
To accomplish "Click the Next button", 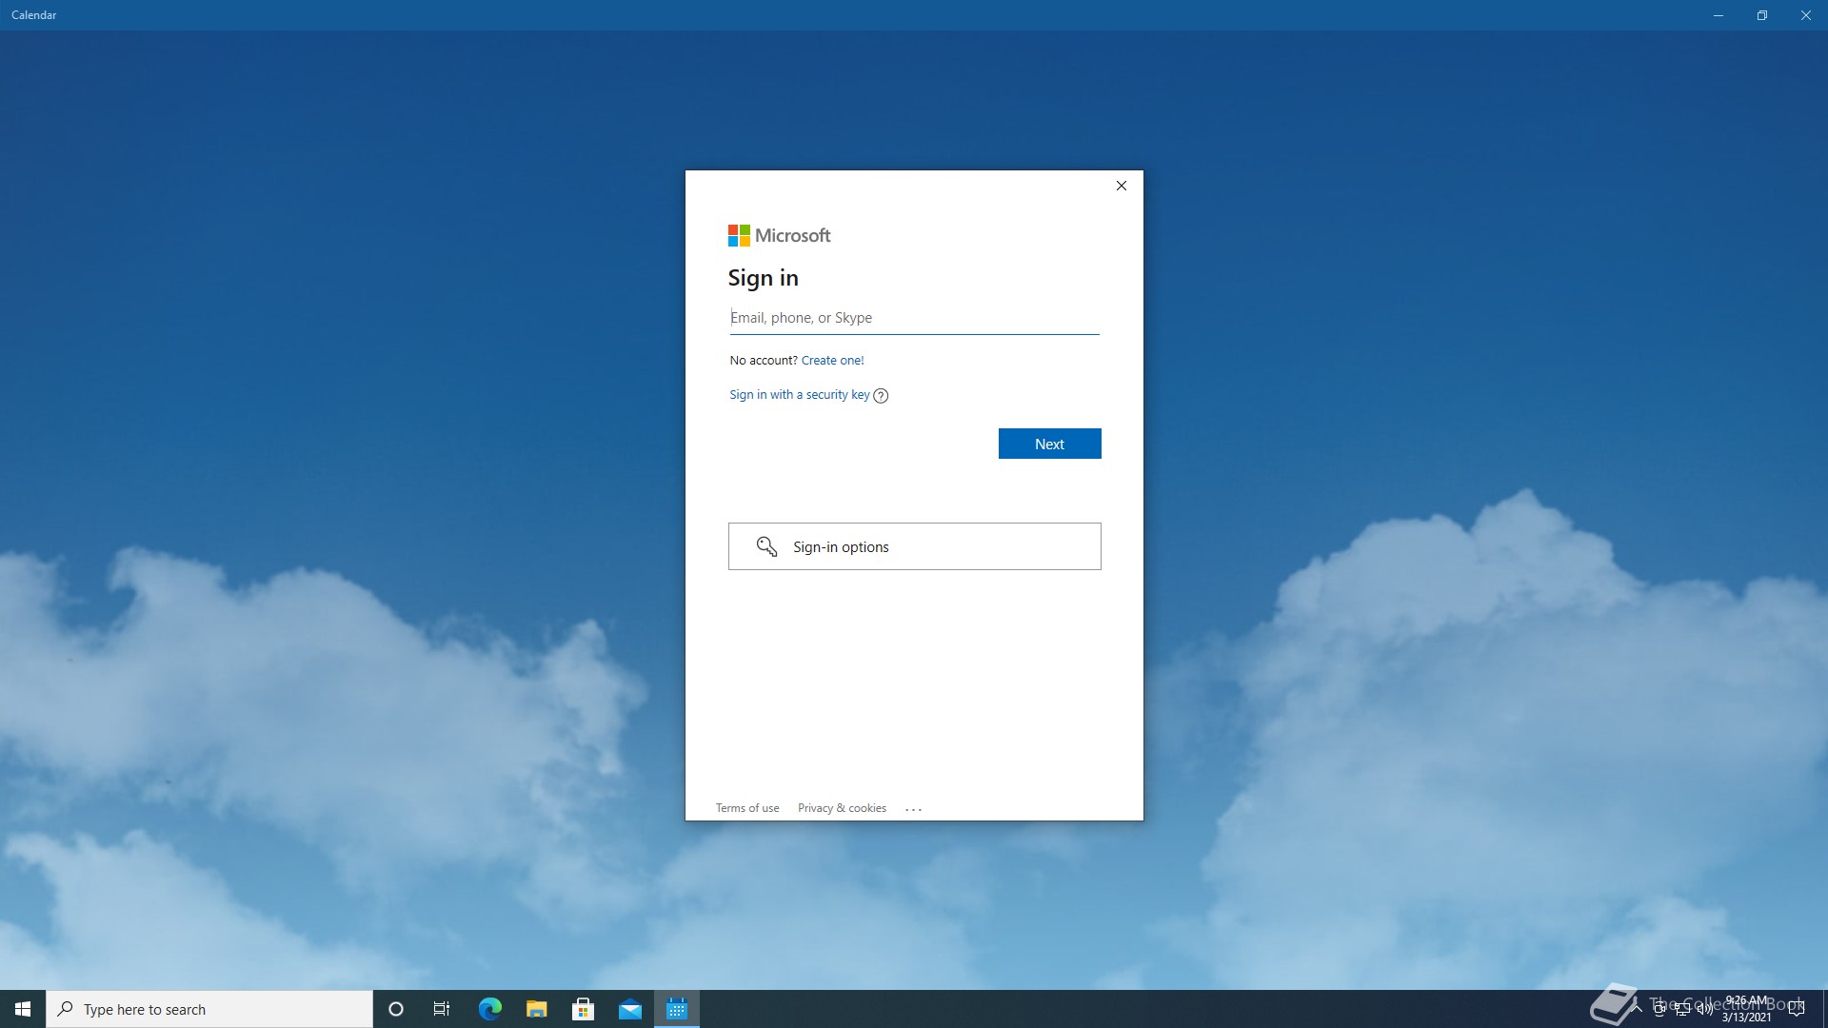I will tap(1049, 444).
